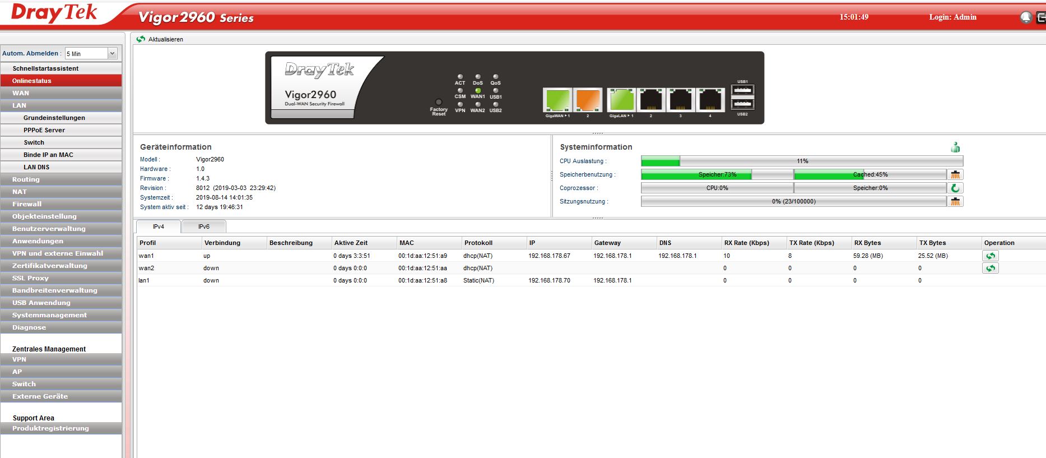Click the USB2 port on router image
Image resolution: width=1046 pixels, height=458 pixels.
coord(743,104)
